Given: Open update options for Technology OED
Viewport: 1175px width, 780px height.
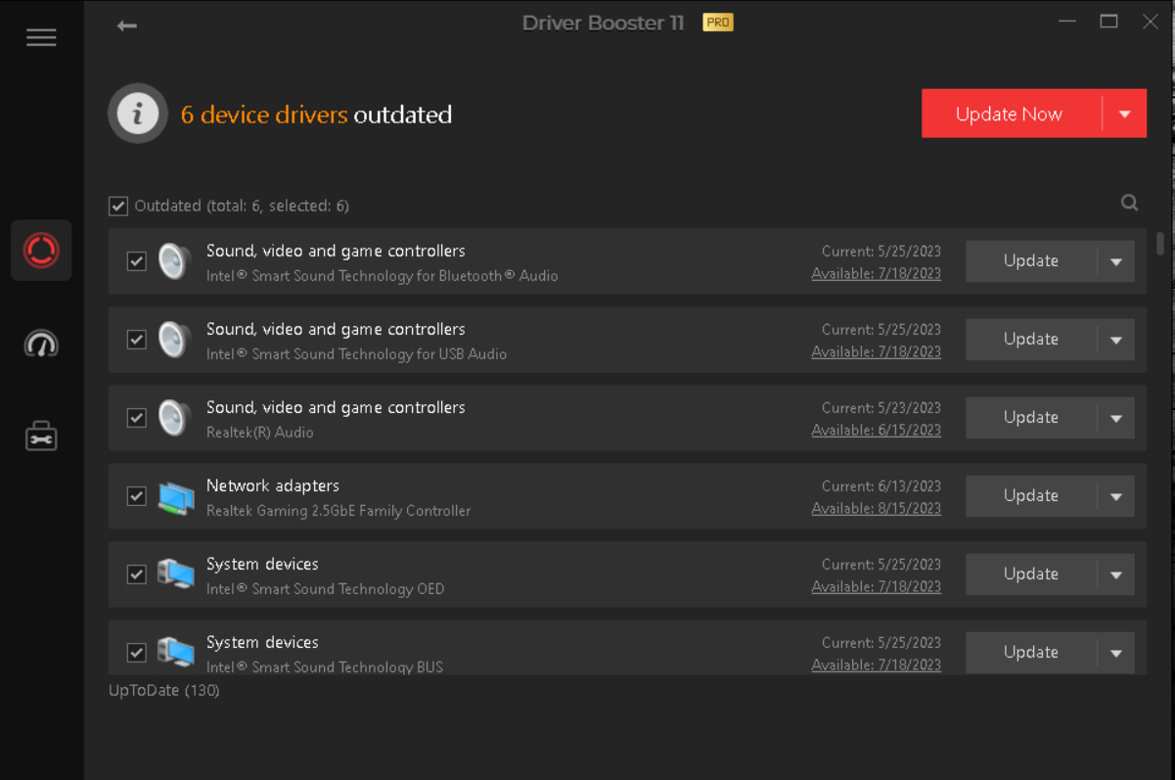Looking at the screenshot, I should point(1116,574).
